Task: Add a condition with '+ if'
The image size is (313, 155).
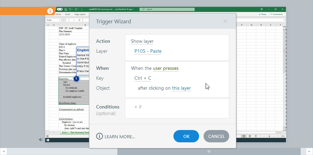Action: click(x=138, y=107)
